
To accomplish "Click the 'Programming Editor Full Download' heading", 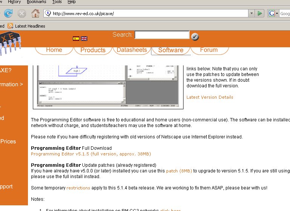I will click(x=71, y=148).
